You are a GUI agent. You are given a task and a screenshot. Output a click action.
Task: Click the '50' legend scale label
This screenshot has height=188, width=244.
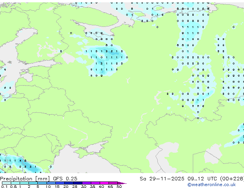pyautogui.click(x=119, y=186)
